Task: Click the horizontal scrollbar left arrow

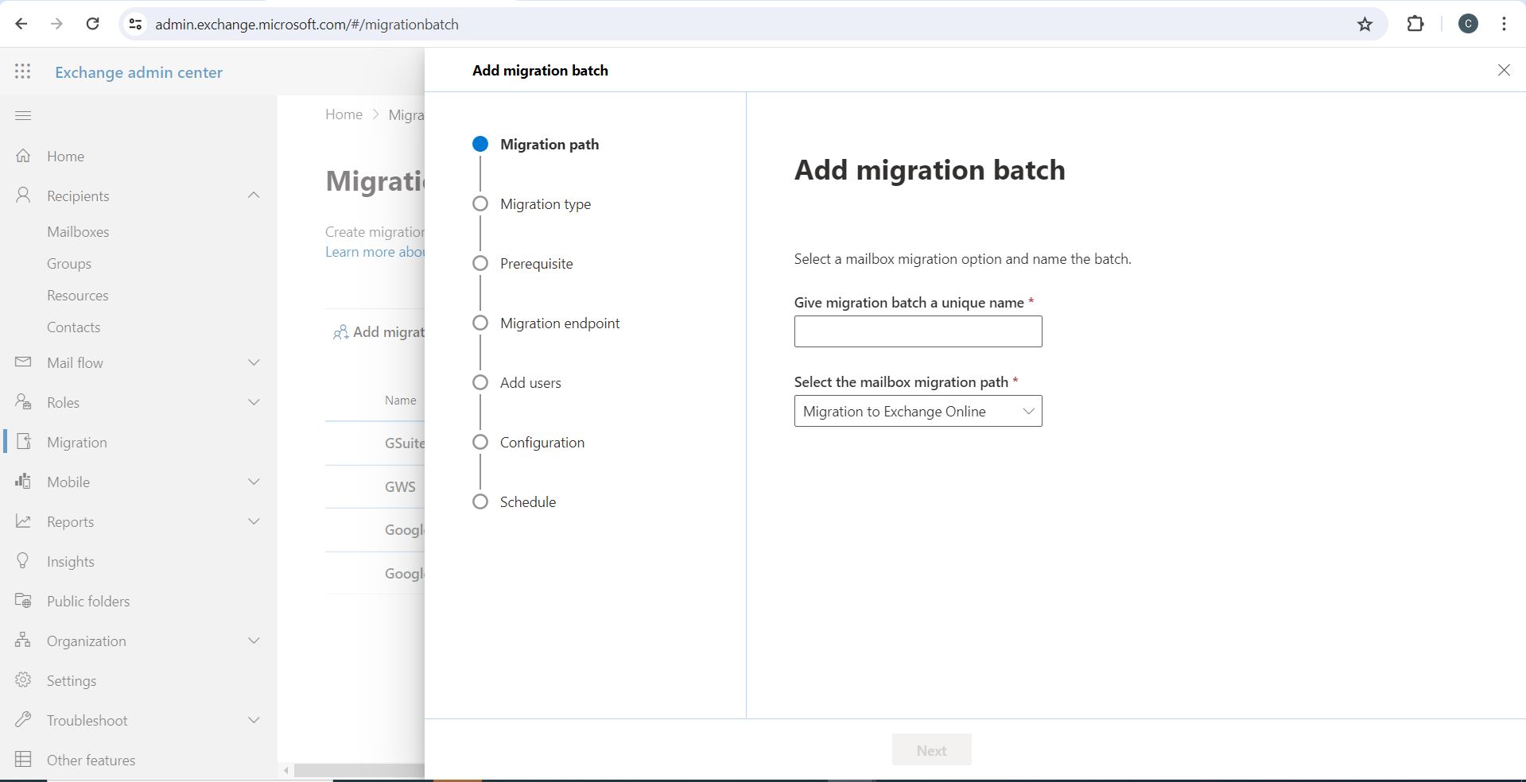Action: (x=286, y=770)
